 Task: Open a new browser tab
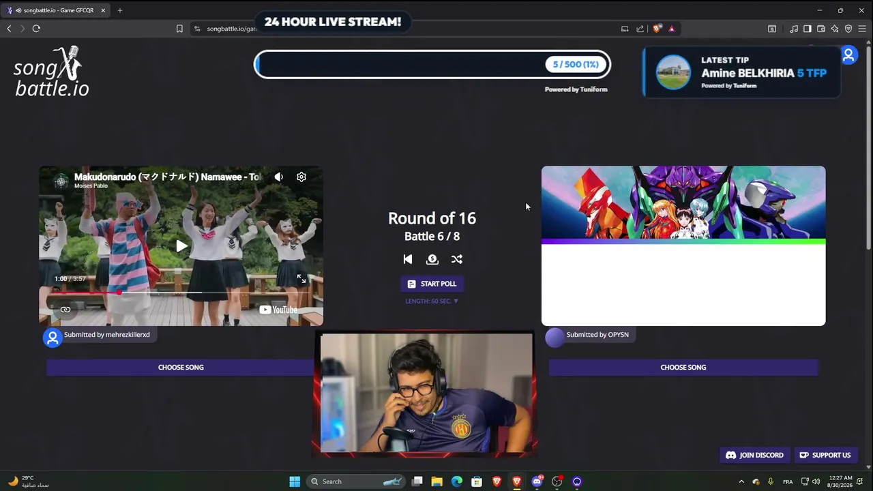click(x=119, y=10)
